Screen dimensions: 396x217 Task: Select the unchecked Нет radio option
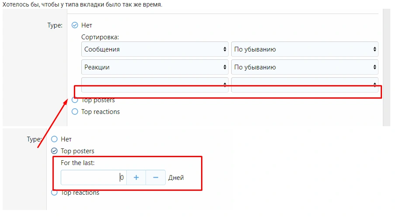click(55, 139)
